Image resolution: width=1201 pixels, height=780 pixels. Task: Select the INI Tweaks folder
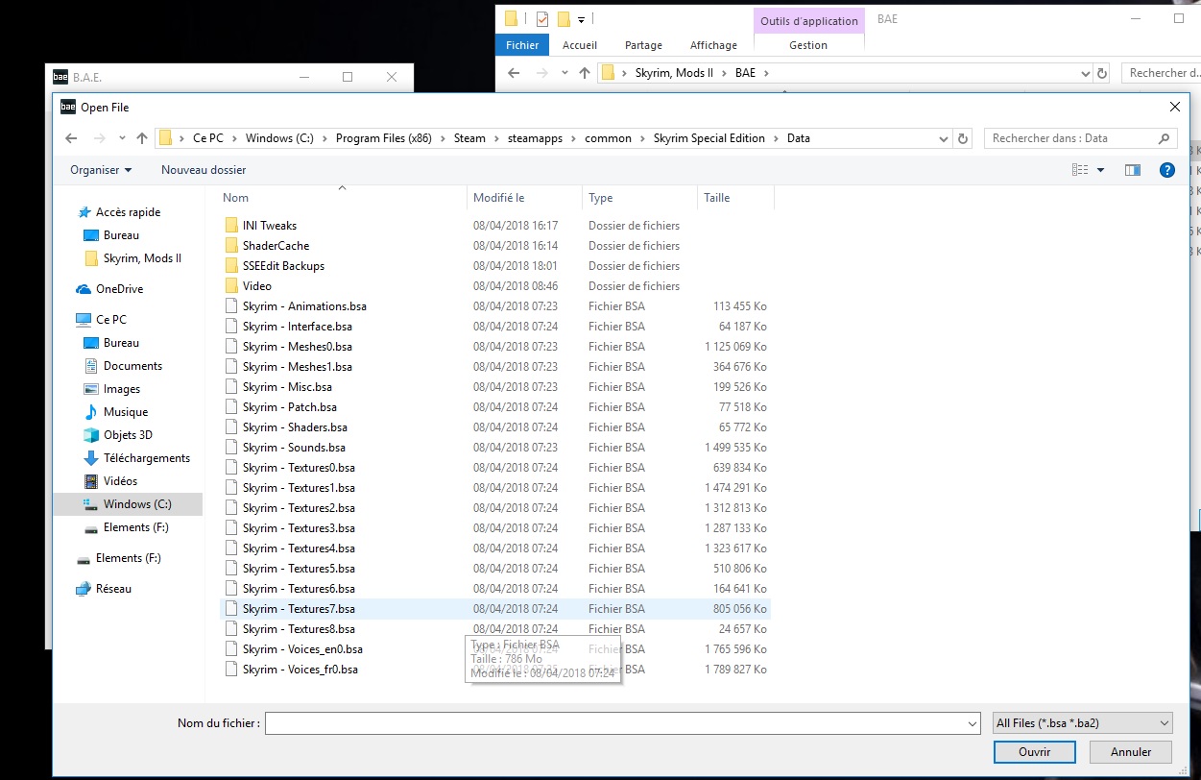click(270, 226)
